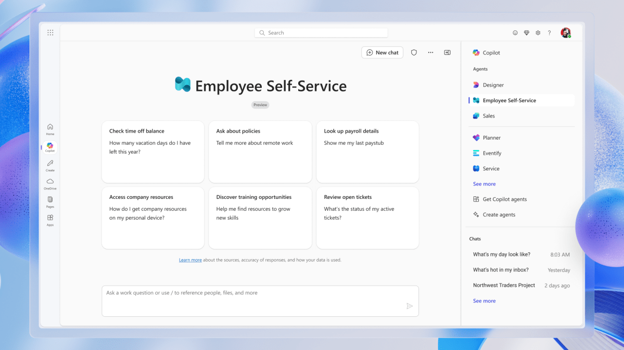The width and height of the screenshot is (624, 350).
Task: Open the Copilot home in the right panel
Action: pos(487,52)
